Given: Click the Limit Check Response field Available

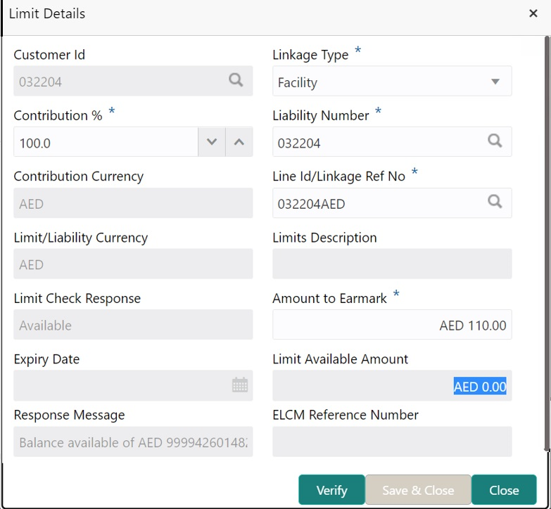Looking at the screenshot, I should tap(133, 324).
